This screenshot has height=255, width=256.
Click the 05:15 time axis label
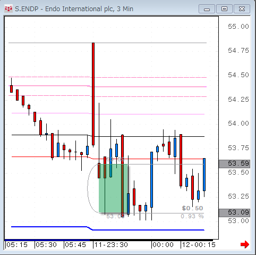click(17, 245)
